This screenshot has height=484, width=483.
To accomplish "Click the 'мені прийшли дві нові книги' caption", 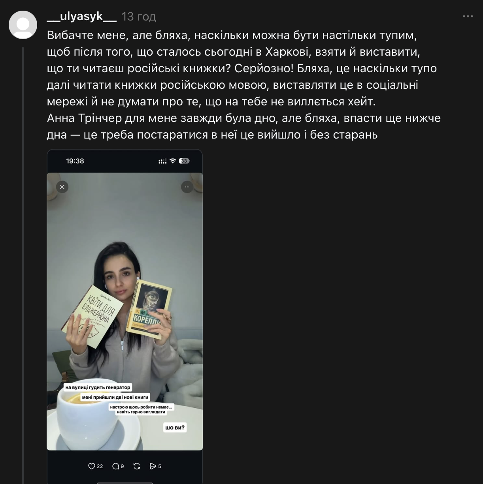I will tap(115, 397).
